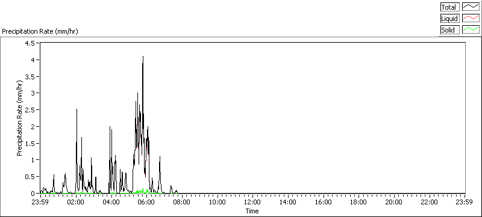Click the vertical Precipitation Rate axis label
This screenshot has height=217, width=482.
coord(19,118)
